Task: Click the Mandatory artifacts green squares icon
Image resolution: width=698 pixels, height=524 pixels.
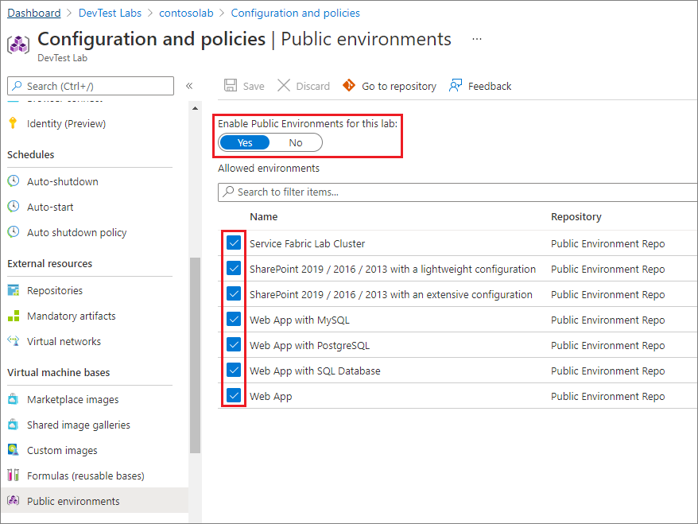Action: 14,316
